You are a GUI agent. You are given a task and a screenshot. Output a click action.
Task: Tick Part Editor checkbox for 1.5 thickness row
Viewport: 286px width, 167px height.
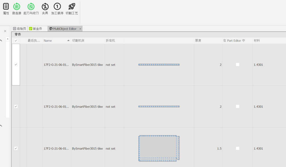238,148
